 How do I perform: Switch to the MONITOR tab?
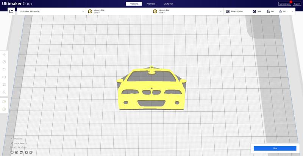pos(168,4)
